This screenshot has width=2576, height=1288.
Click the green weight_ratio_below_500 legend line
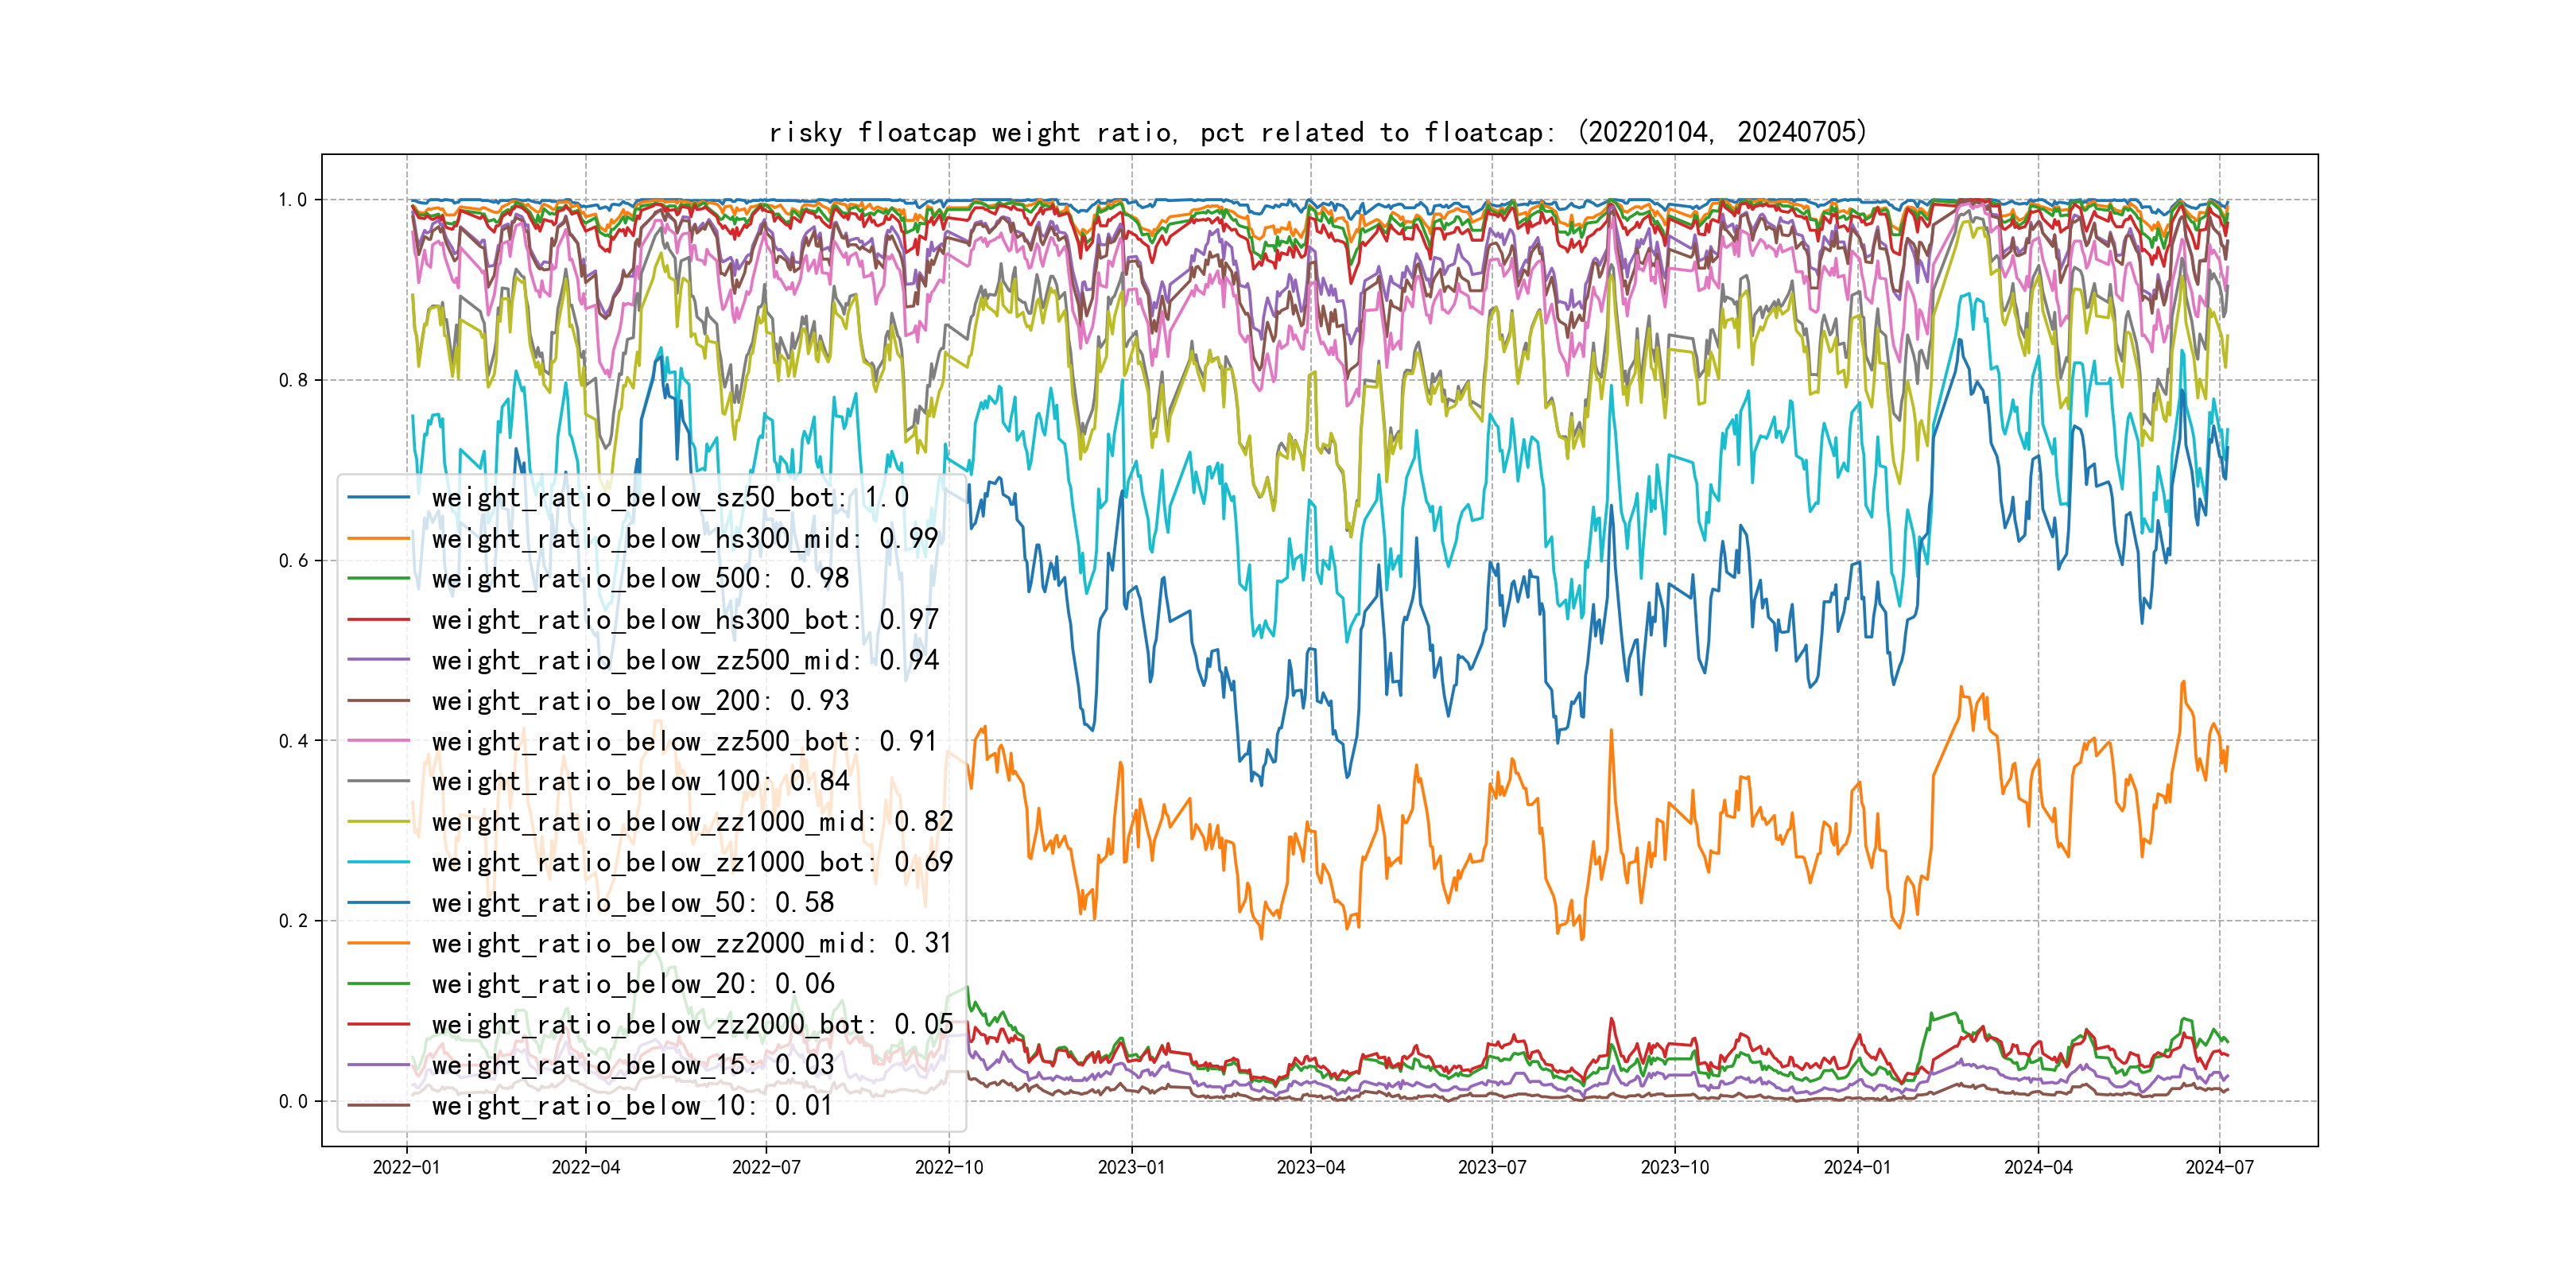click(379, 578)
